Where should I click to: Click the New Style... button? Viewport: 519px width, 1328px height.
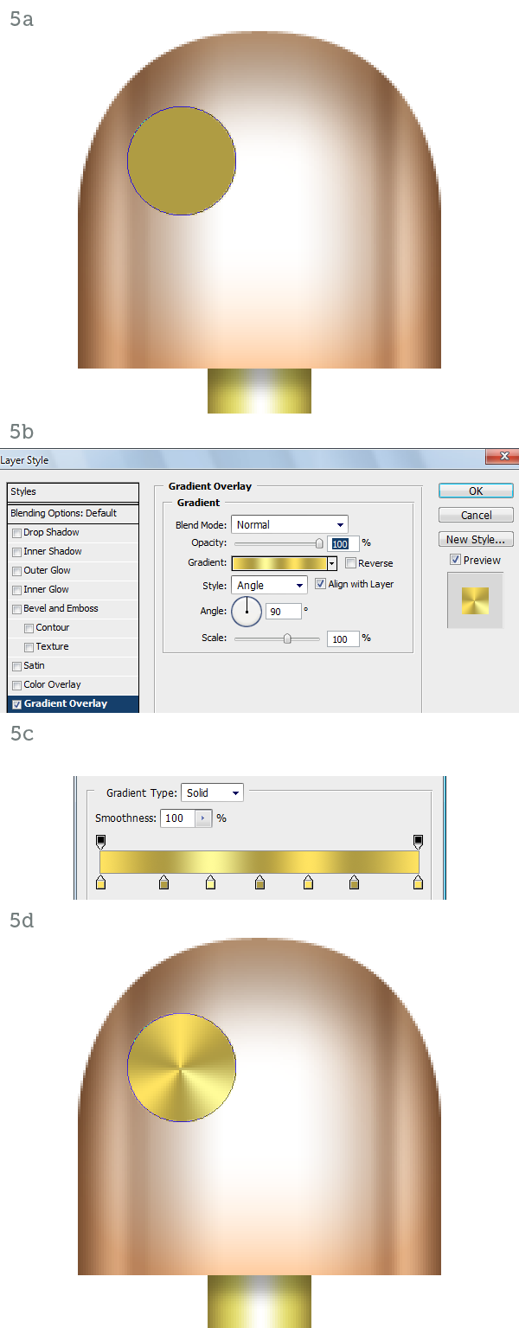476,539
